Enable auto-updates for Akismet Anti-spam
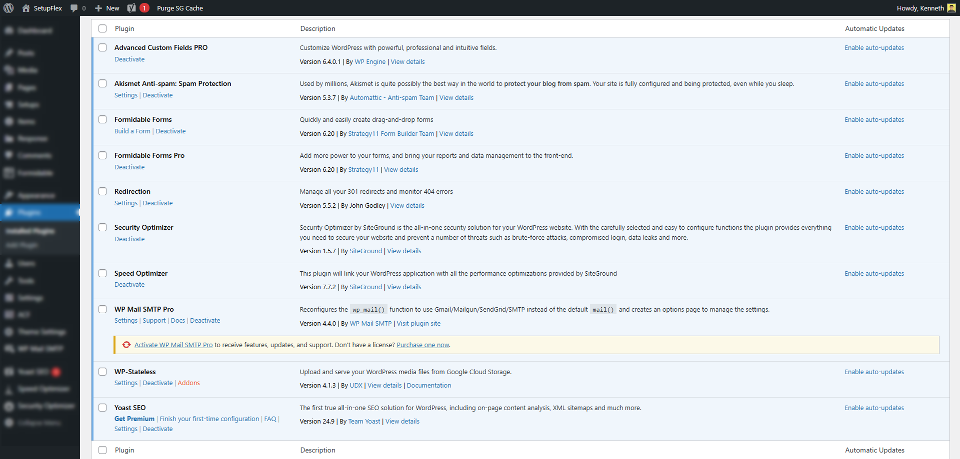This screenshot has height=459, width=960. [x=874, y=83]
